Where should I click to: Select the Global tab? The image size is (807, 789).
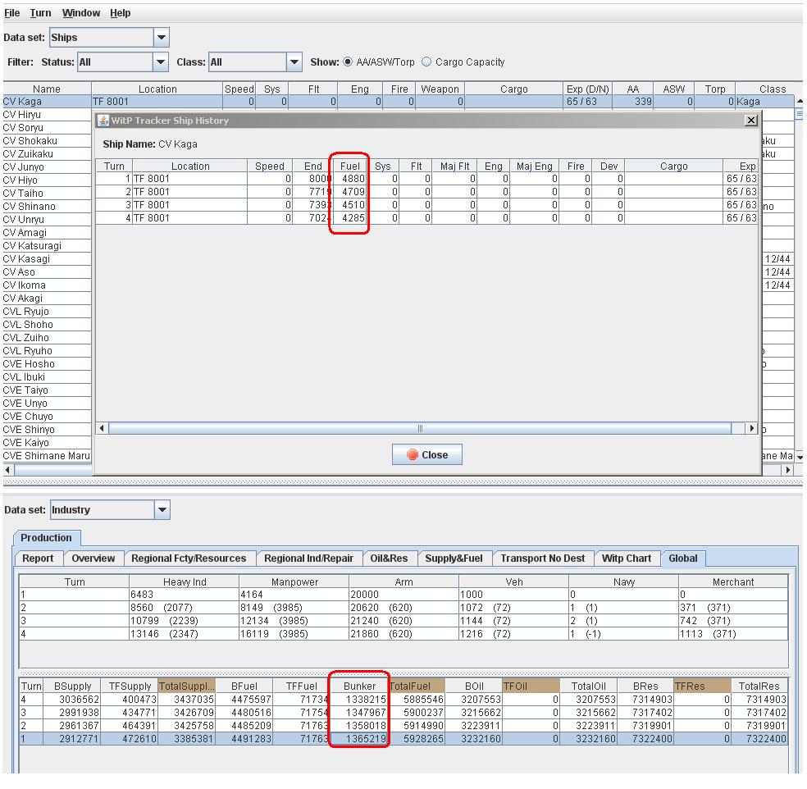pyautogui.click(x=683, y=559)
